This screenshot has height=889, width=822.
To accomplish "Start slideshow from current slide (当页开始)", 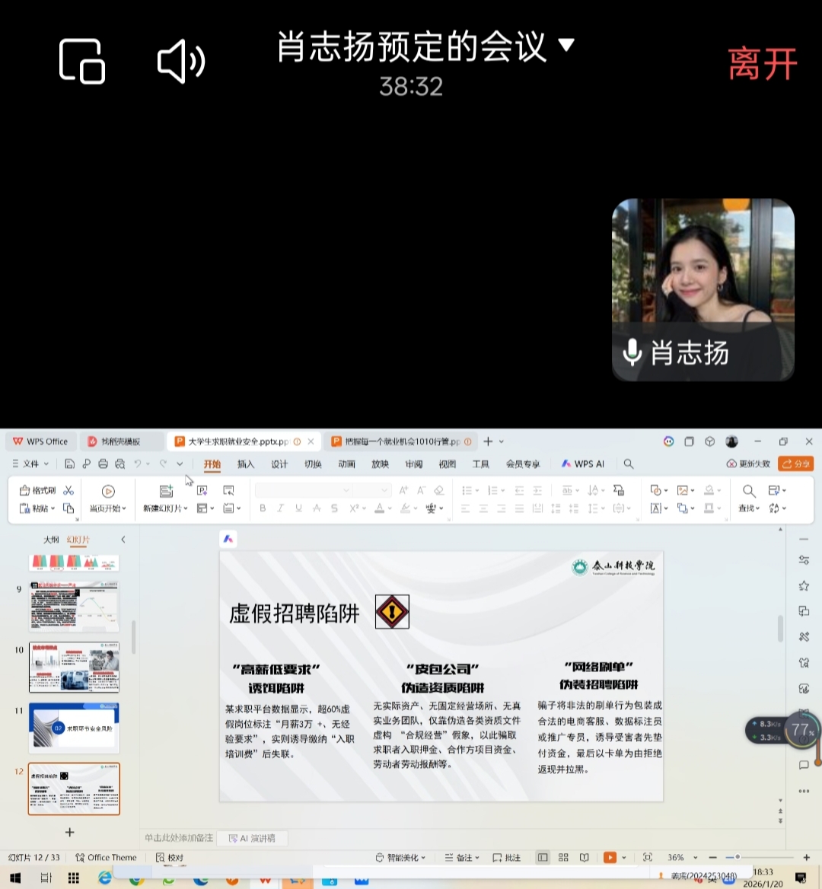I will click(108, 492).
